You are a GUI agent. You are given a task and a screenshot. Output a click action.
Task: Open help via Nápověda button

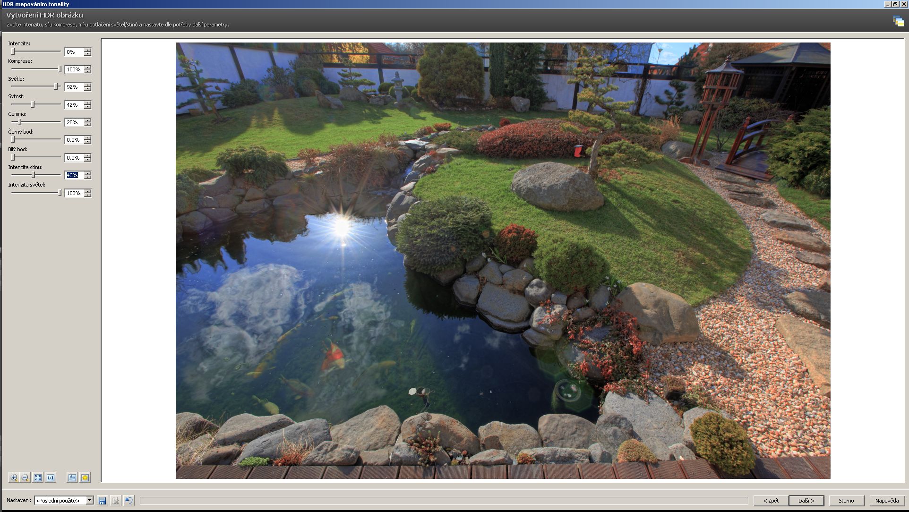tap(887, 501)
